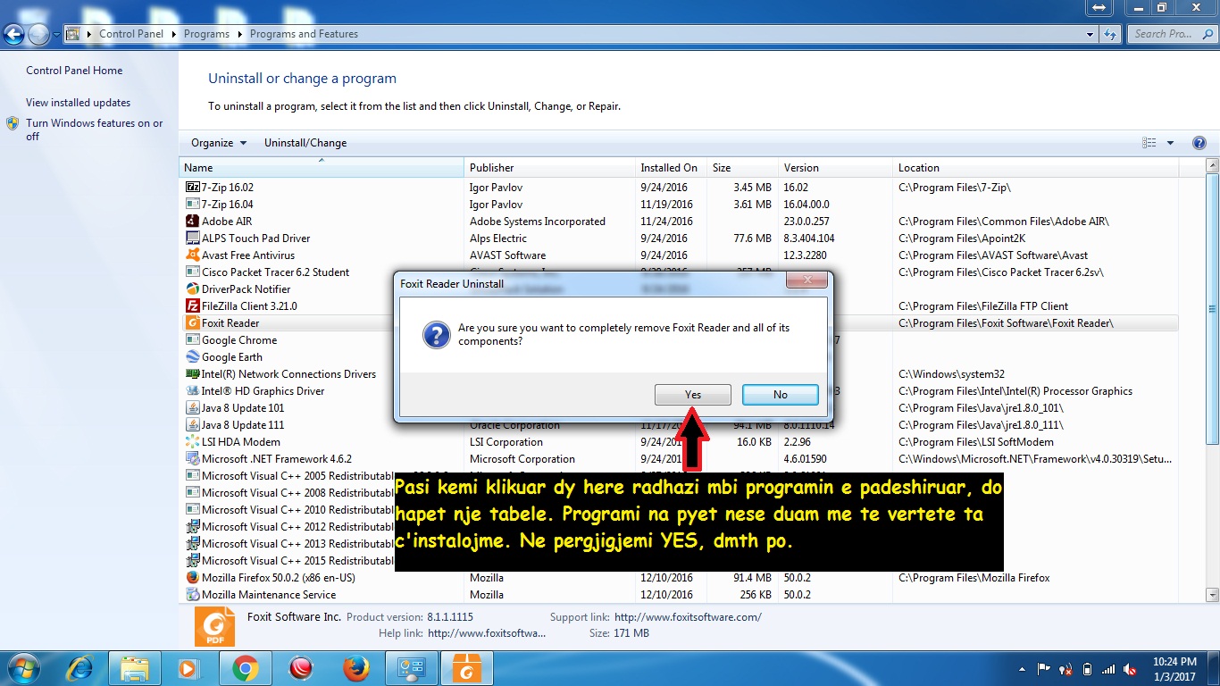Open the Organize dropdown menu

click(x=218, y=143)
